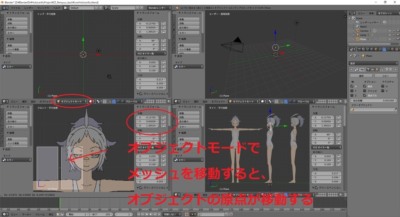Open the ファイル menu
The width and height of the screenshot is (400, 217).
click(x=15, y=8)
